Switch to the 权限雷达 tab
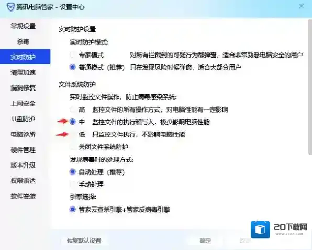 23,181
